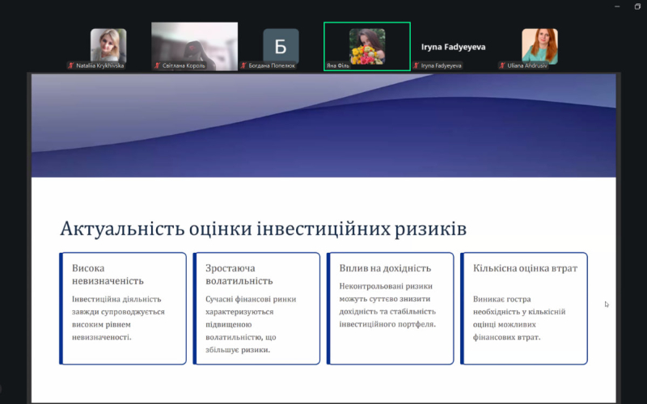Image resolution: width=647 pixels, height=404 pixels.
Task: Click Iryna Fadyeyeva's muted microphone icon
Action: [x=416, y=65]
